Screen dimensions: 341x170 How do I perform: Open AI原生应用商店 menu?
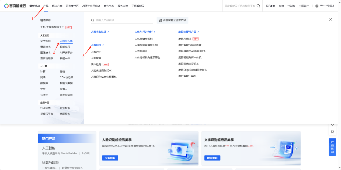pyautogui.click(x=91, y=6)
